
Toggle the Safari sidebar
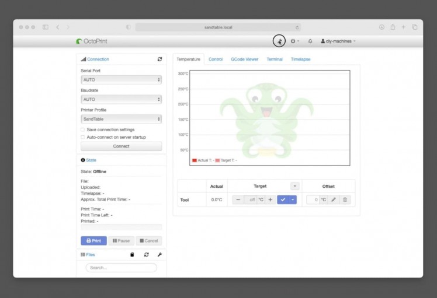click(x=46, y=27)
